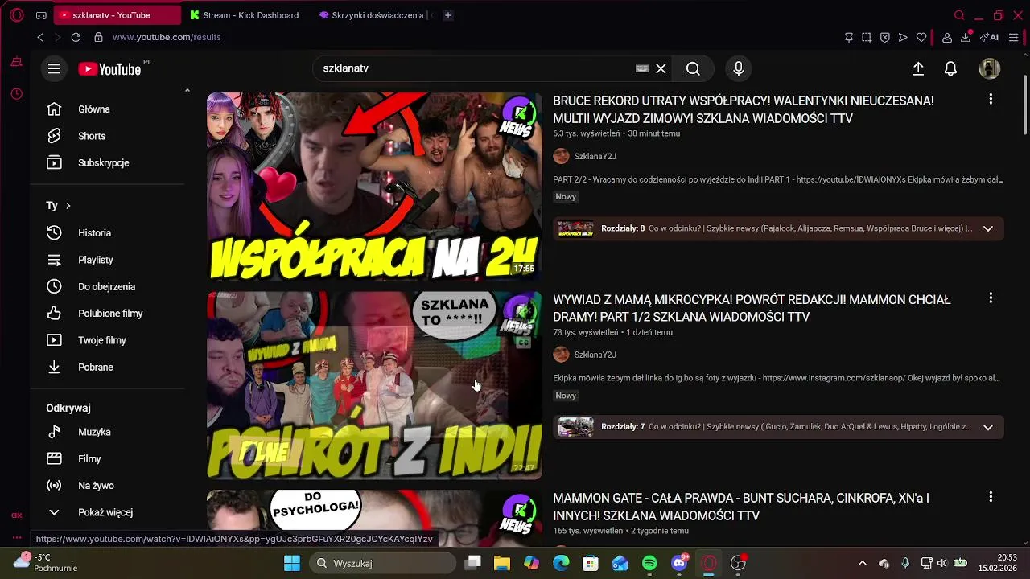Show hidden system tray icons
Viewport: 1030px width, 579px height.
tap(863, 563)
